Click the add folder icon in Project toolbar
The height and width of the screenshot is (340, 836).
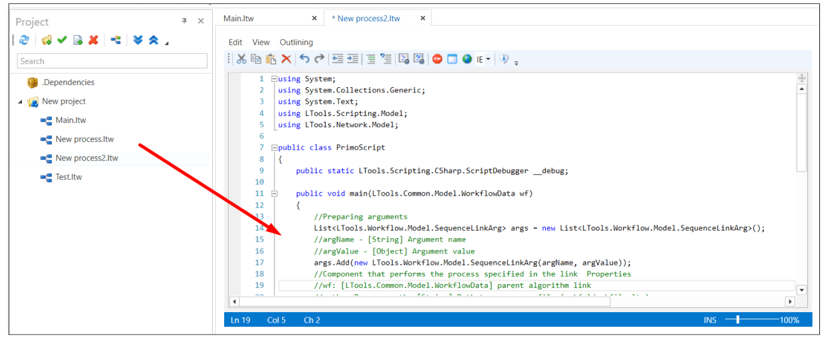tap(46, 41)
